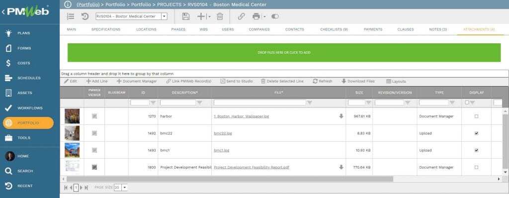Open the Notes (3) tab
Image resolution: width=509 pixels, height=198 pixels.
[438, 29]
